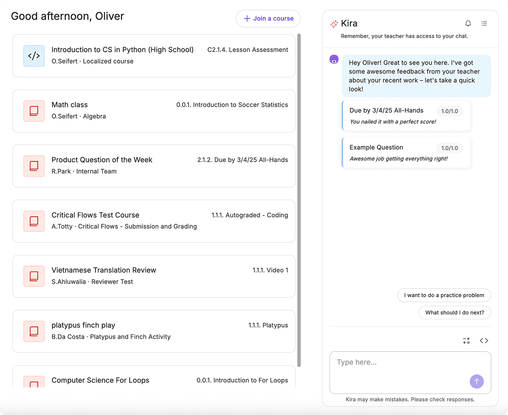Go to 1.1.1. Video 1 lesson
This screenshot has width=508, height=415.
[270, 270]
